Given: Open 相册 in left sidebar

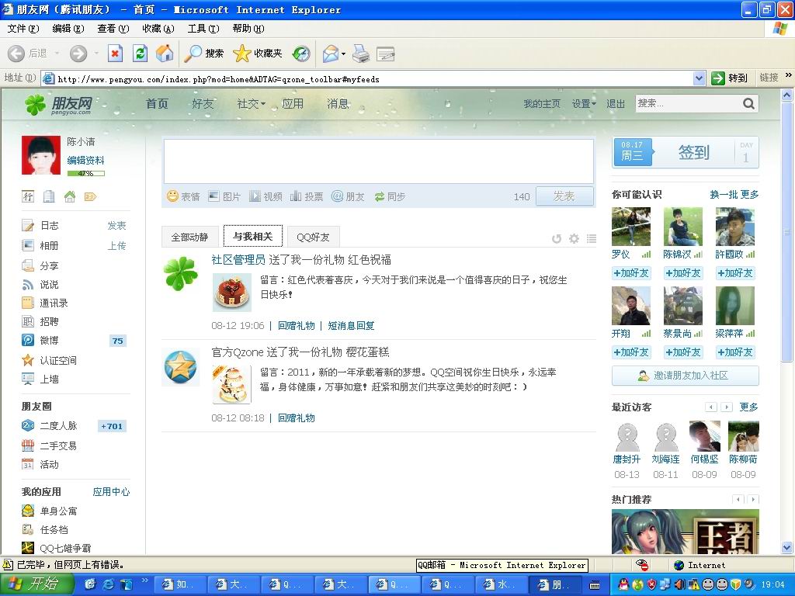Looking at the screenshot, I should (49, 246).
